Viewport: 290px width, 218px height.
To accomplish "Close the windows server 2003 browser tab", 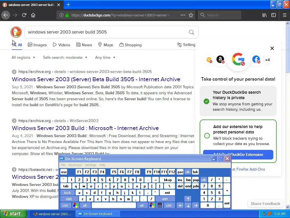I will (59, 5).
